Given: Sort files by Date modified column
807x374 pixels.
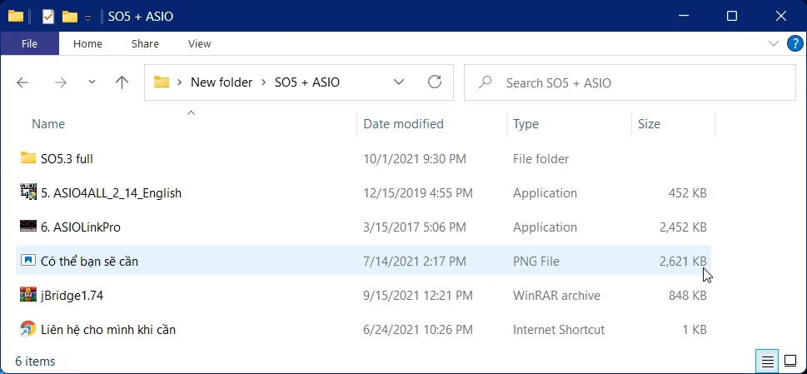Looking at the screenshot, I should tap(403, 124).
